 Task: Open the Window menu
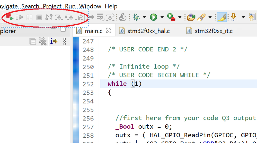90,6
